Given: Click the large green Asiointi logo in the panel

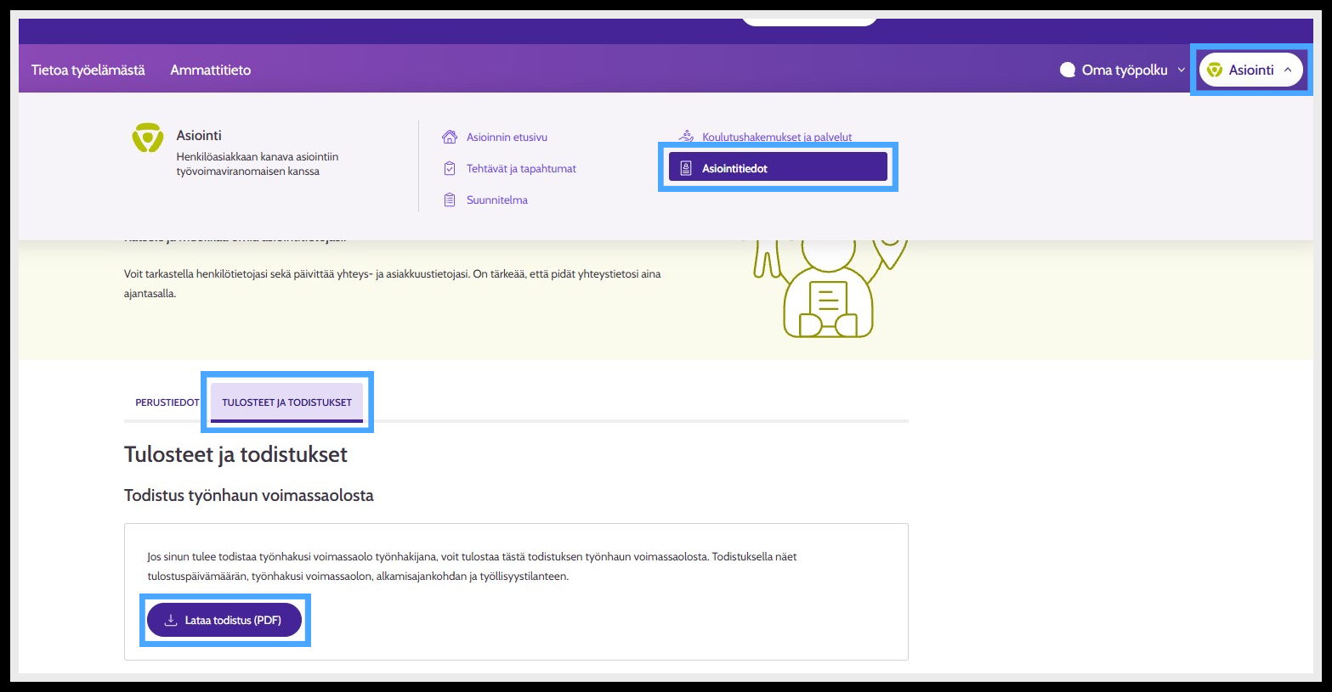Looking at the screenshot, I should [x=148, y=138].
